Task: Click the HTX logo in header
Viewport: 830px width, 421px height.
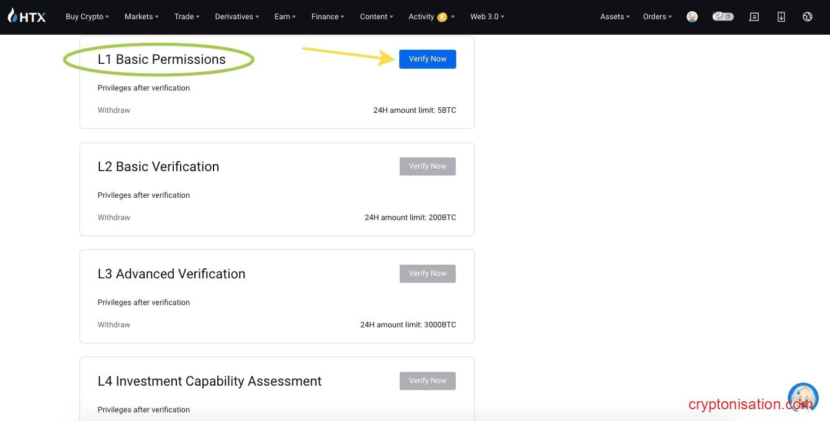Action: pos(27,17)
